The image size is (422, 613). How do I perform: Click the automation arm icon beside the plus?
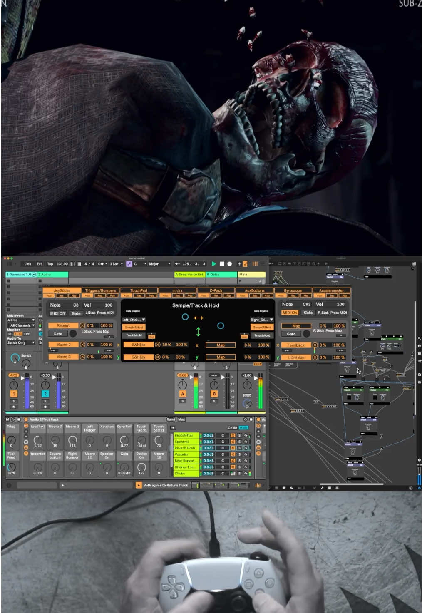pos(245,264)
